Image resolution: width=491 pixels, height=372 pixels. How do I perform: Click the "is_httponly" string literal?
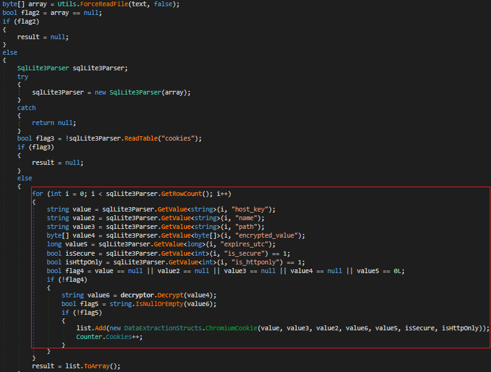[261, 263]
